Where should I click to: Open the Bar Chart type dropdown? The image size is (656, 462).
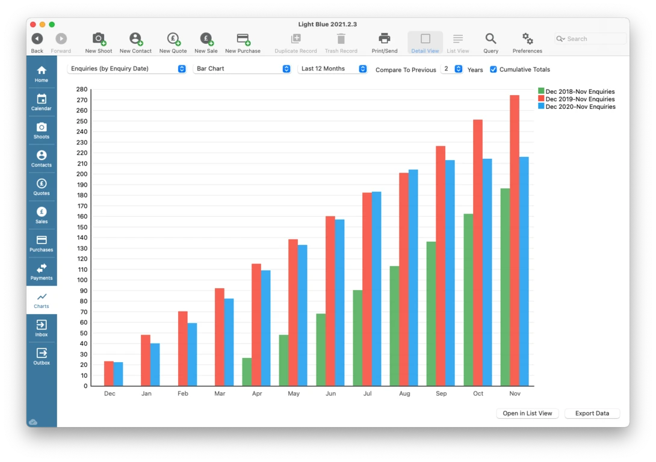tap(242, 69)
